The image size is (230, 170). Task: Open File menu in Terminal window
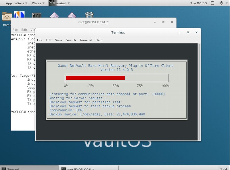(40, 40)
